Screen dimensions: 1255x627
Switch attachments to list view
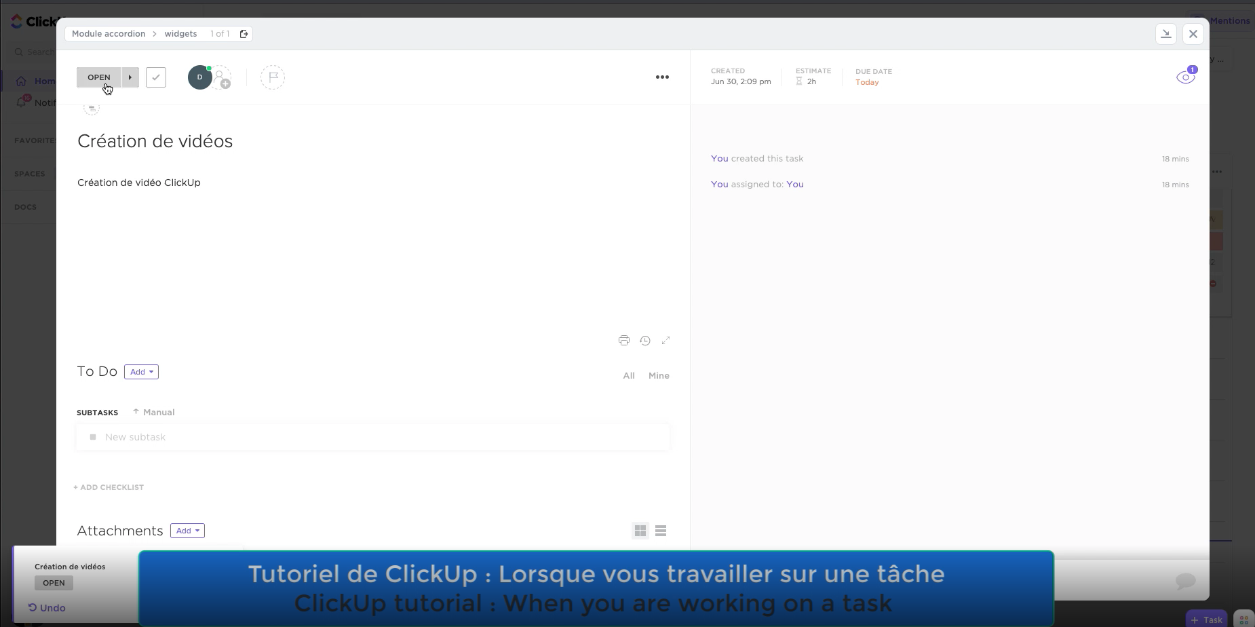click(x=661, y=531)
